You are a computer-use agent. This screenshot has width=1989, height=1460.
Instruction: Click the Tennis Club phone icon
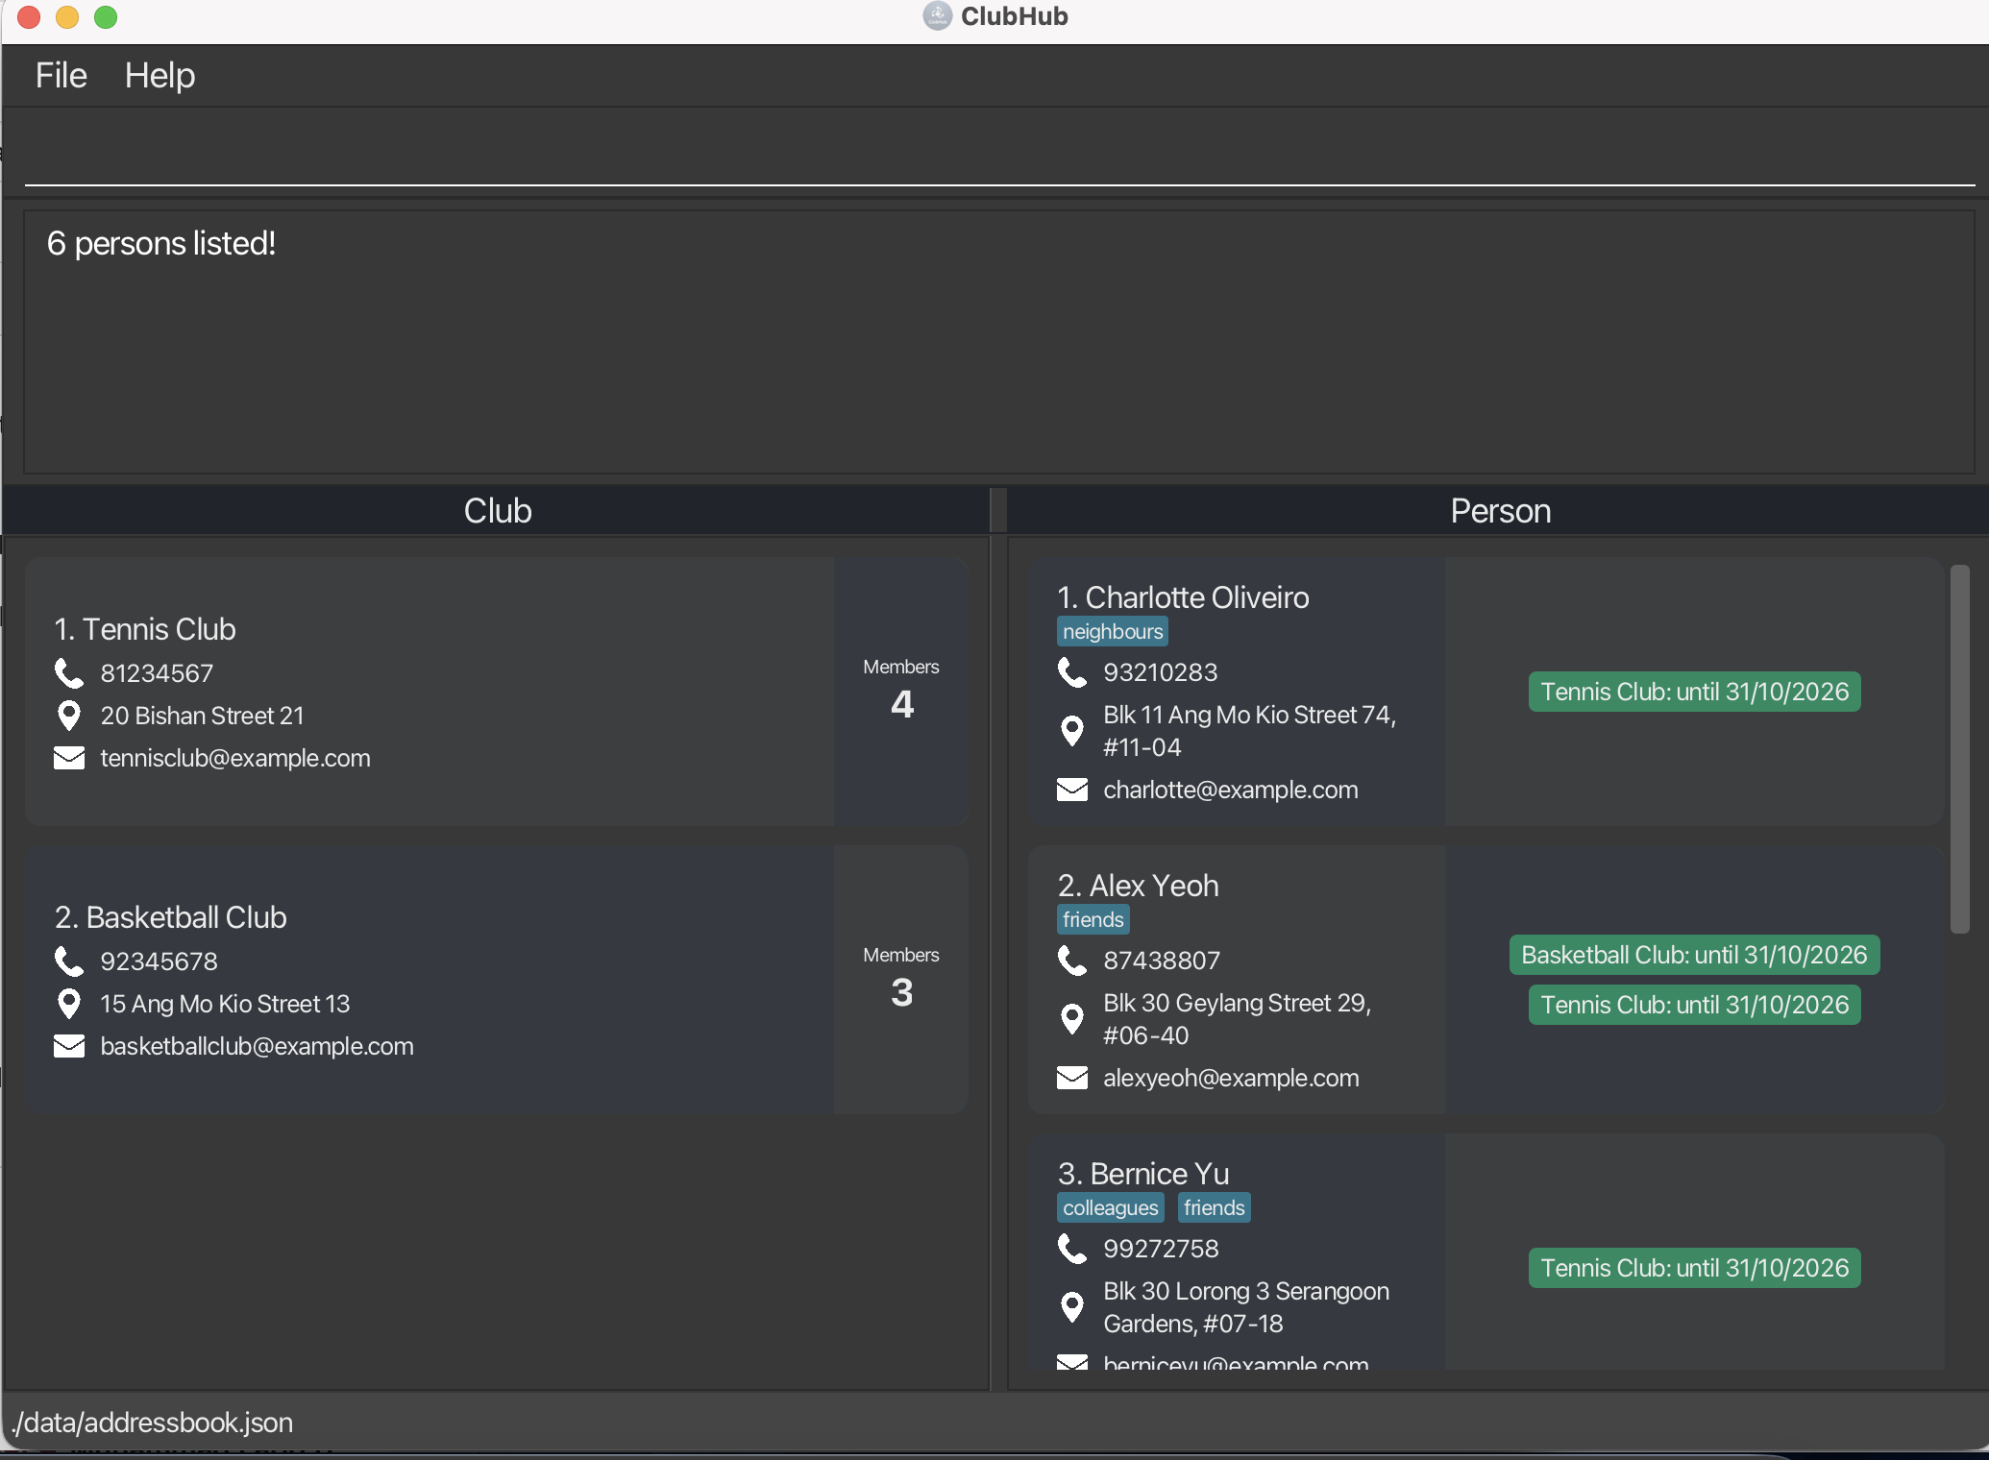coord(69,673)
